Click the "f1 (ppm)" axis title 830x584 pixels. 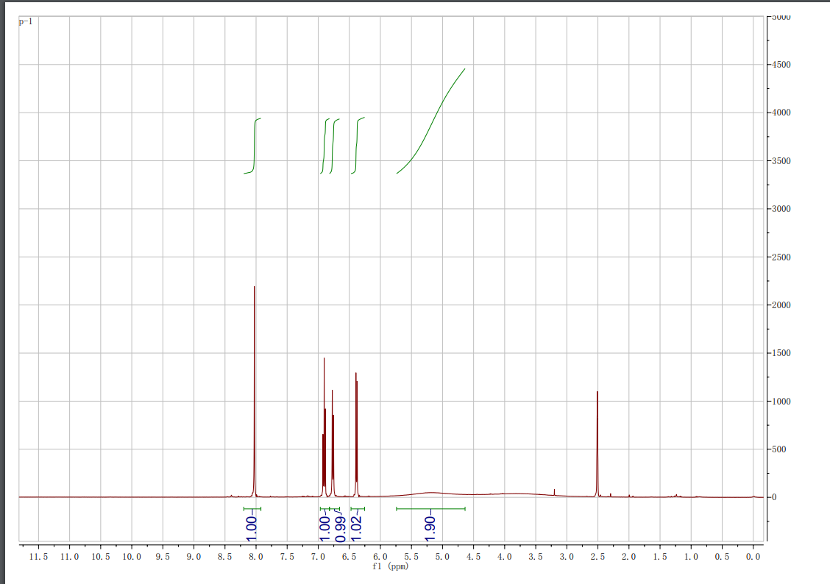tap(390, 567)
